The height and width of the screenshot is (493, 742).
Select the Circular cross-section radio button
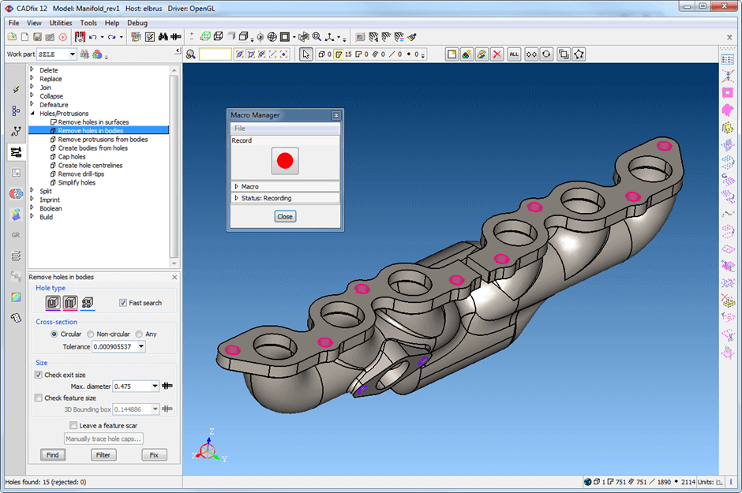(54, 334)
